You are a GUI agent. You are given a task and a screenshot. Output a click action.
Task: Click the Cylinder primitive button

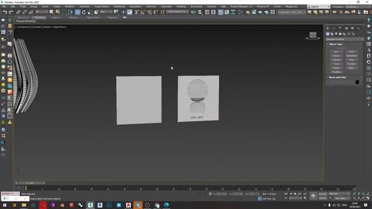pos(337,60)
